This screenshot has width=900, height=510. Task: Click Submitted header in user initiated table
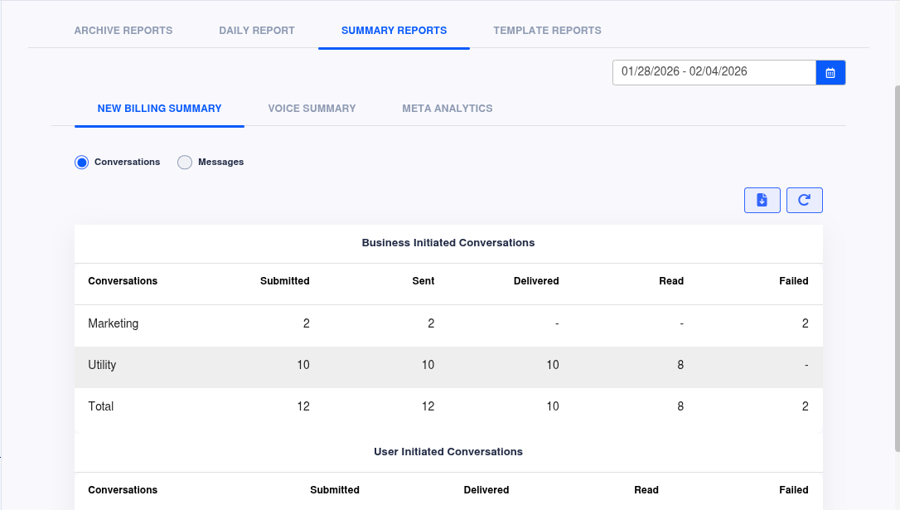tap(335, 490)
